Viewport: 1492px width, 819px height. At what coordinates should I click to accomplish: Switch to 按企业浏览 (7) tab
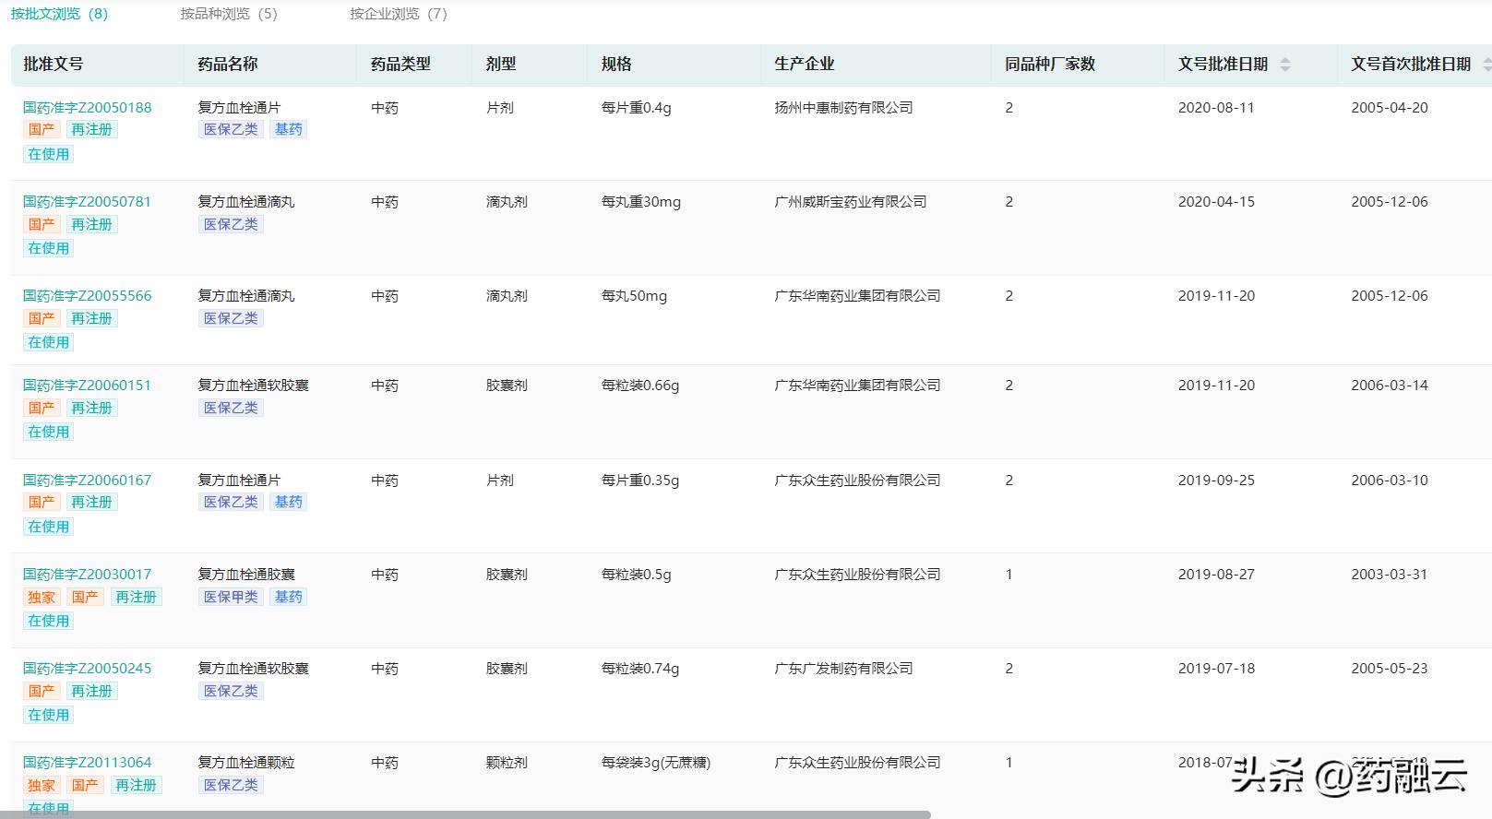tap(399, 14)
